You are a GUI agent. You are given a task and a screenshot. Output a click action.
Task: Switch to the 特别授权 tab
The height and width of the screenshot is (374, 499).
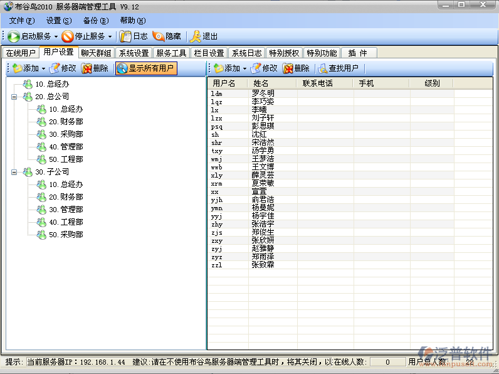tap(284, 53)
